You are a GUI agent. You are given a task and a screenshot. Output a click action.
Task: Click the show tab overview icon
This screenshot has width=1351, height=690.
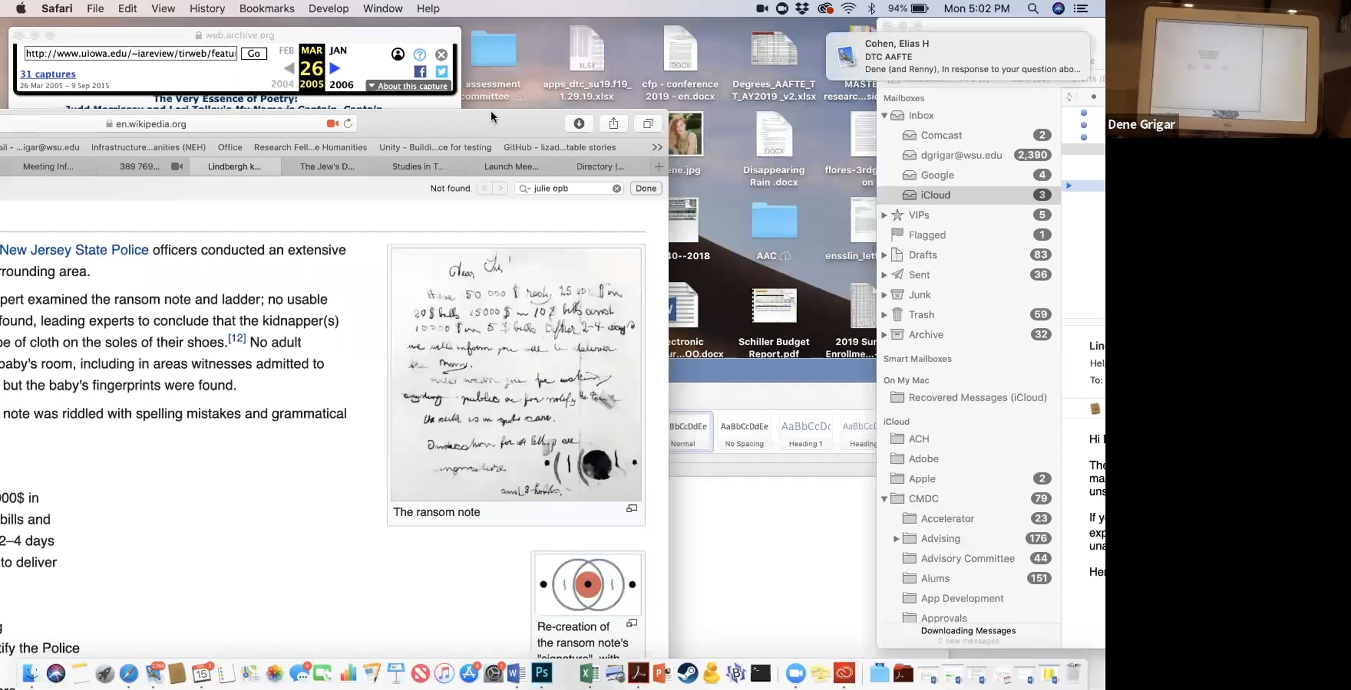pos(648,124)
